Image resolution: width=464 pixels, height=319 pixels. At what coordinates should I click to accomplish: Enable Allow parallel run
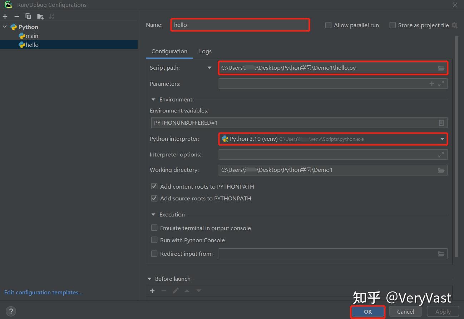[328, 25]
